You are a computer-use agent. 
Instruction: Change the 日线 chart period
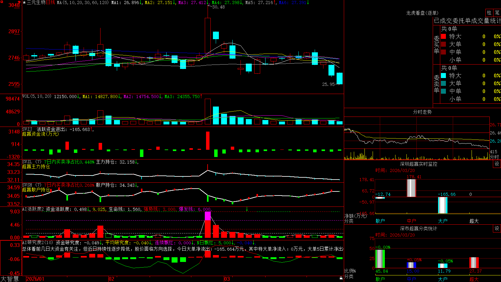(x=51, y=3)
